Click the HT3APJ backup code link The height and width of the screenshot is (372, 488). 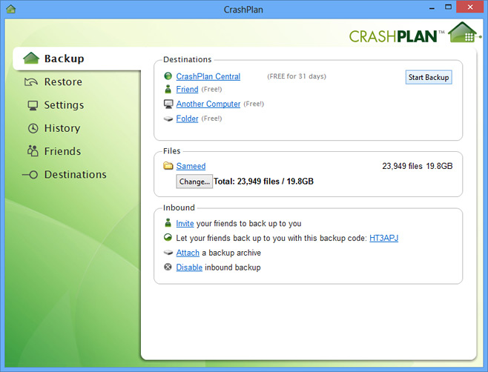pyautogui.click(x=383, y=238)
